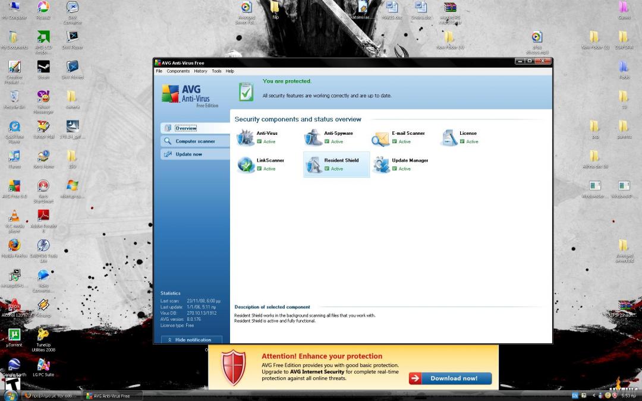The image size is (642, 401).
Task: Click Windows Start orb button
Action: pyautogui.click(x=10, y=396)
